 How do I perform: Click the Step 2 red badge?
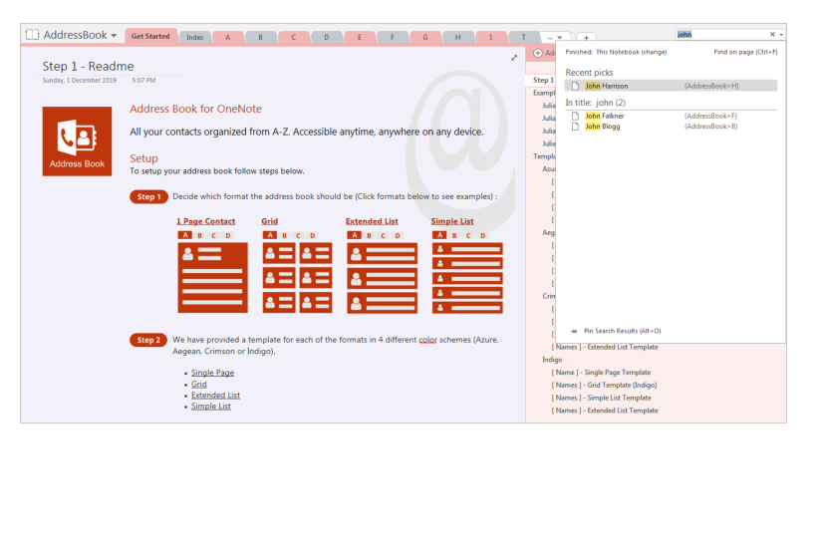[148, 340]
